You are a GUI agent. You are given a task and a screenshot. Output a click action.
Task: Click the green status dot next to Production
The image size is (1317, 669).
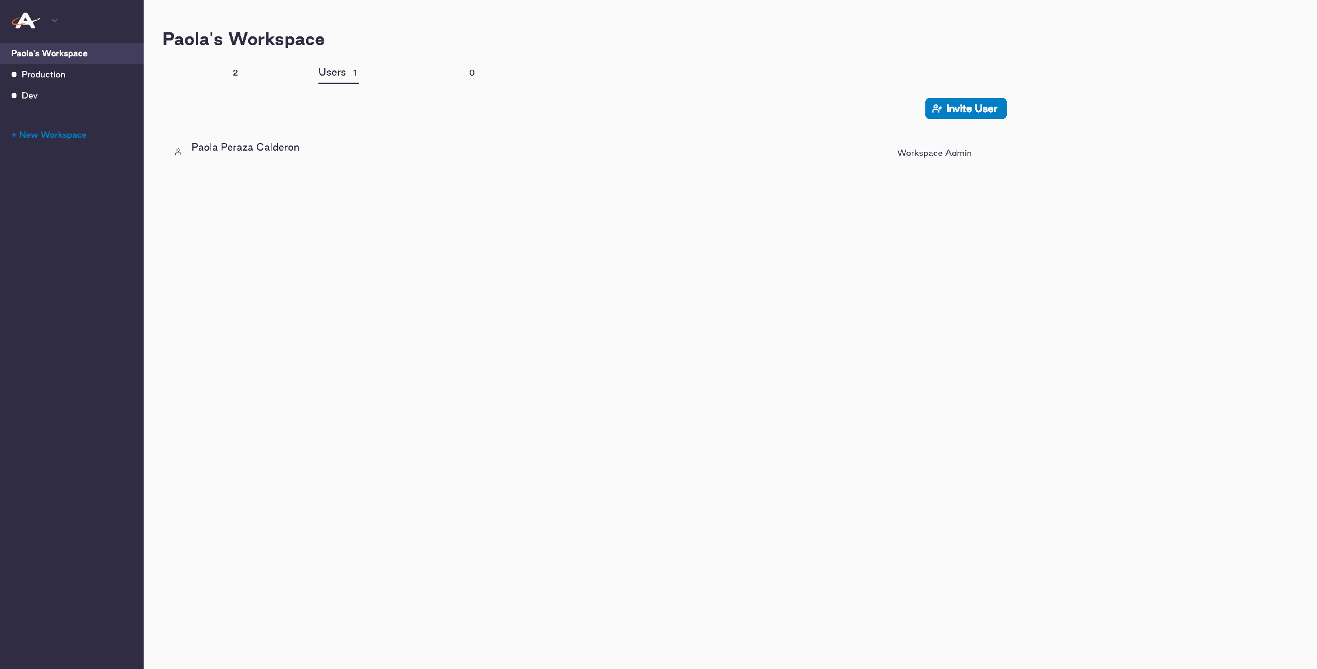(14, 74)
